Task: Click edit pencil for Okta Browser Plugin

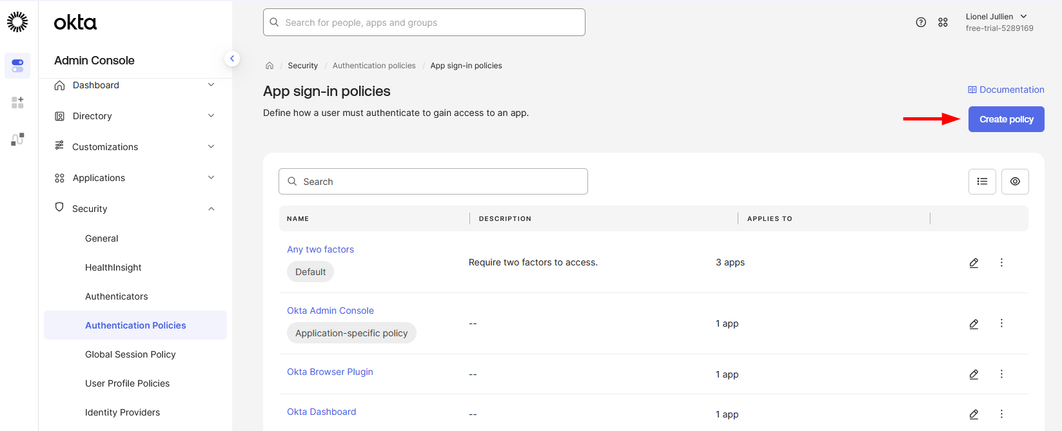Action: (x=974, y=374)
